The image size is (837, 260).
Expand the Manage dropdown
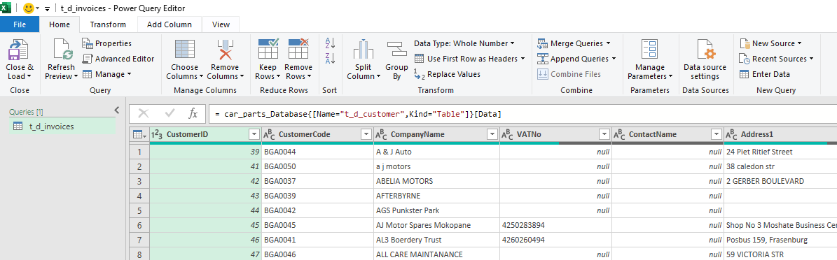(129, 74)
